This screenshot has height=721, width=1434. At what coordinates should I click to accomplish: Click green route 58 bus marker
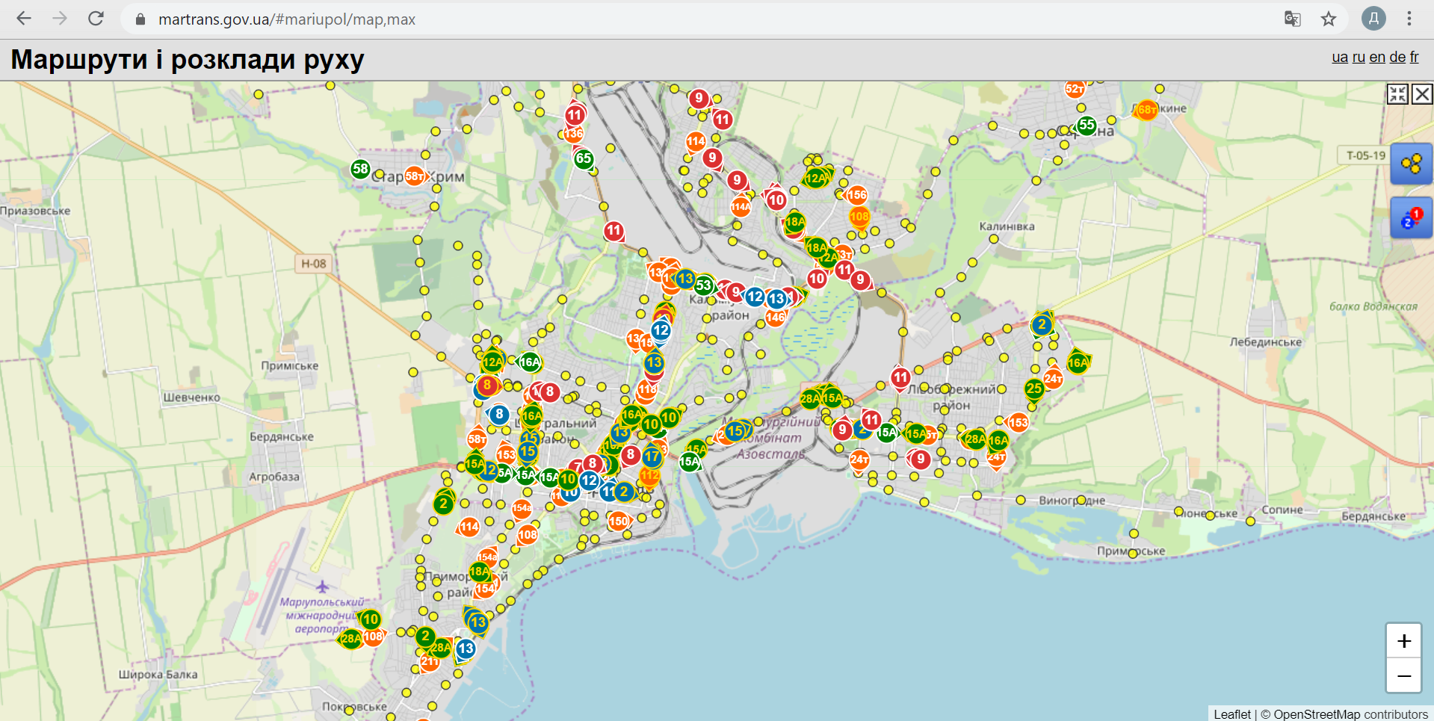(x=360, y=169)
